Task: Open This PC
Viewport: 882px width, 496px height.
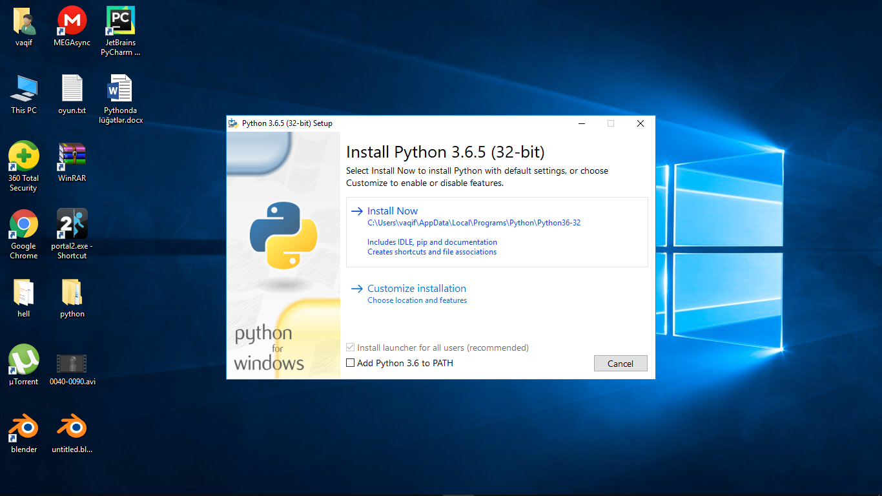Action: point(23,87)
